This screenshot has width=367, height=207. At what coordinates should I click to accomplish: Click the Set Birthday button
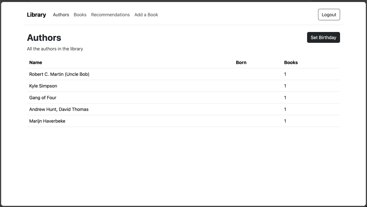point(323,37)
